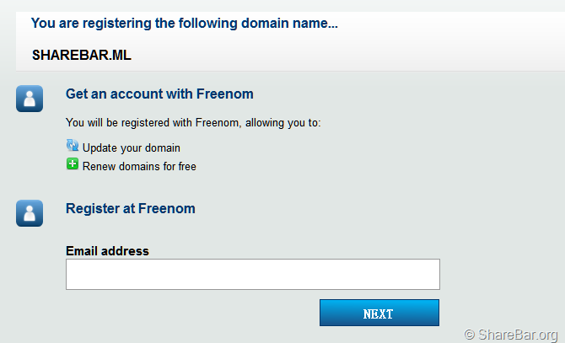Click the word "free" in Renew domains line
The image size is (565, 343).
(186, 166)
